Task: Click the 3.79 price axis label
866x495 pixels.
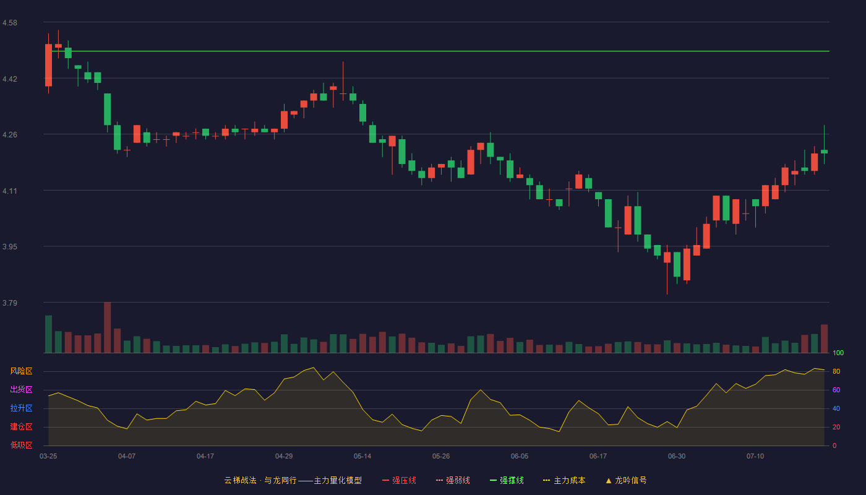Action: coord(10,303)
